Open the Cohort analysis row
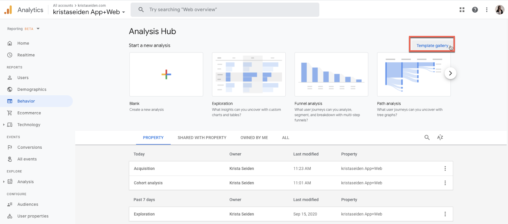 291,183
